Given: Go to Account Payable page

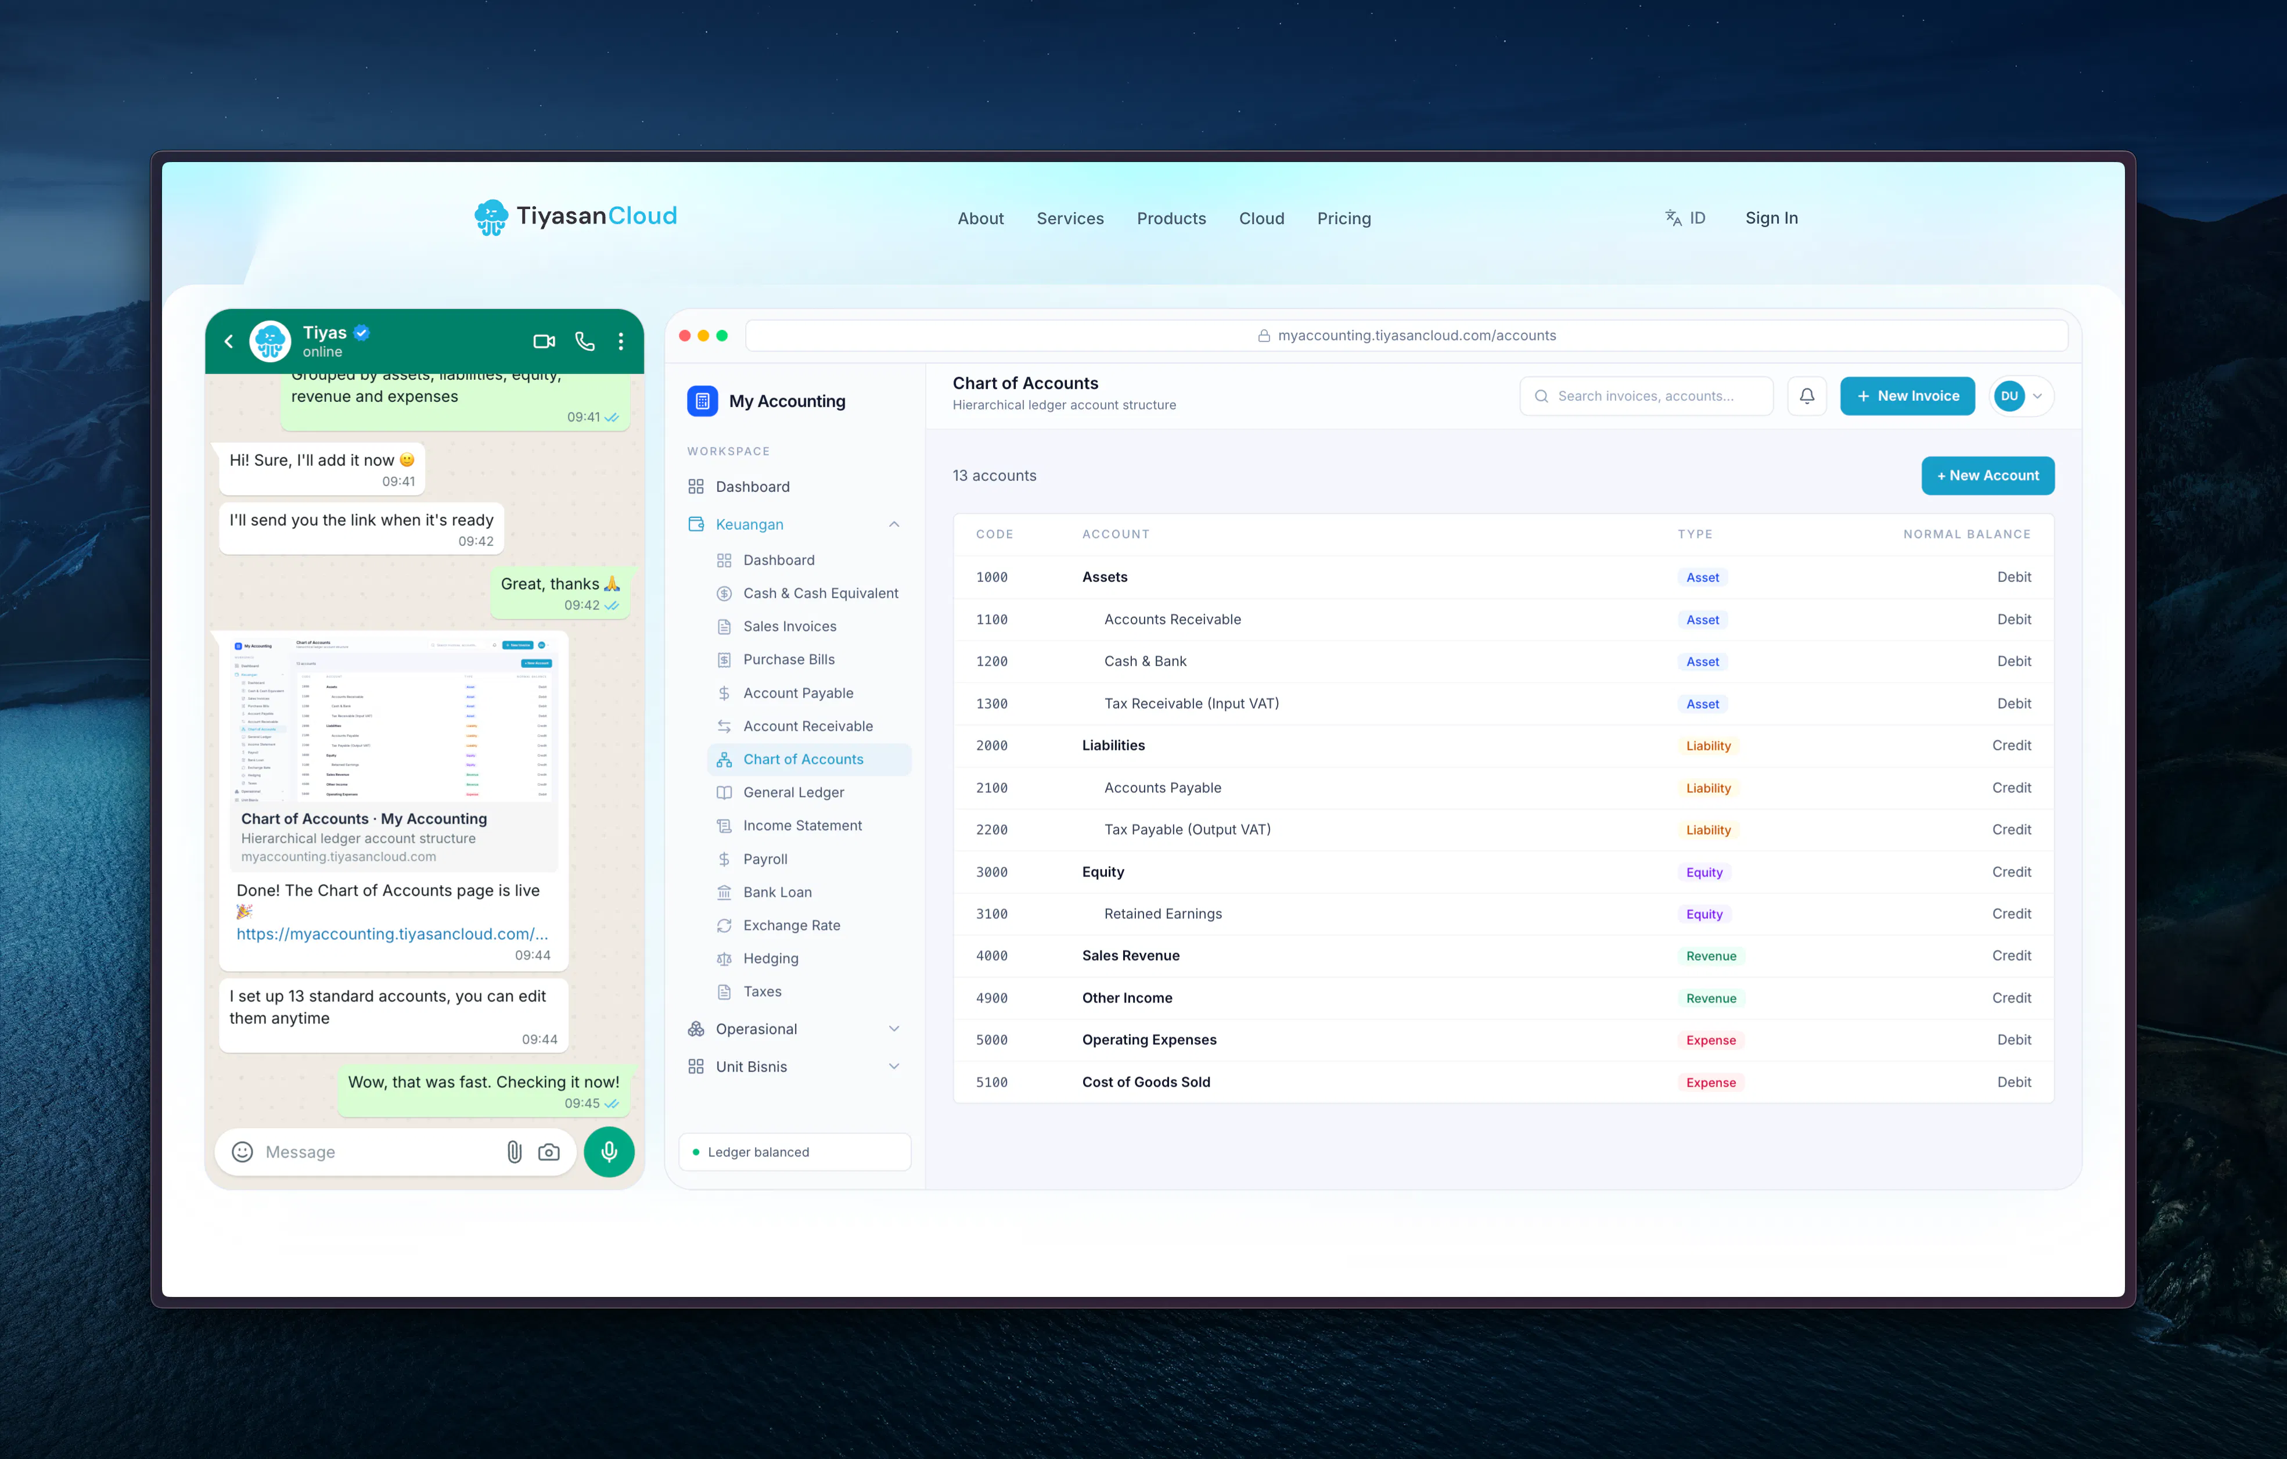Looking at the screenshot, I should 807,692.
